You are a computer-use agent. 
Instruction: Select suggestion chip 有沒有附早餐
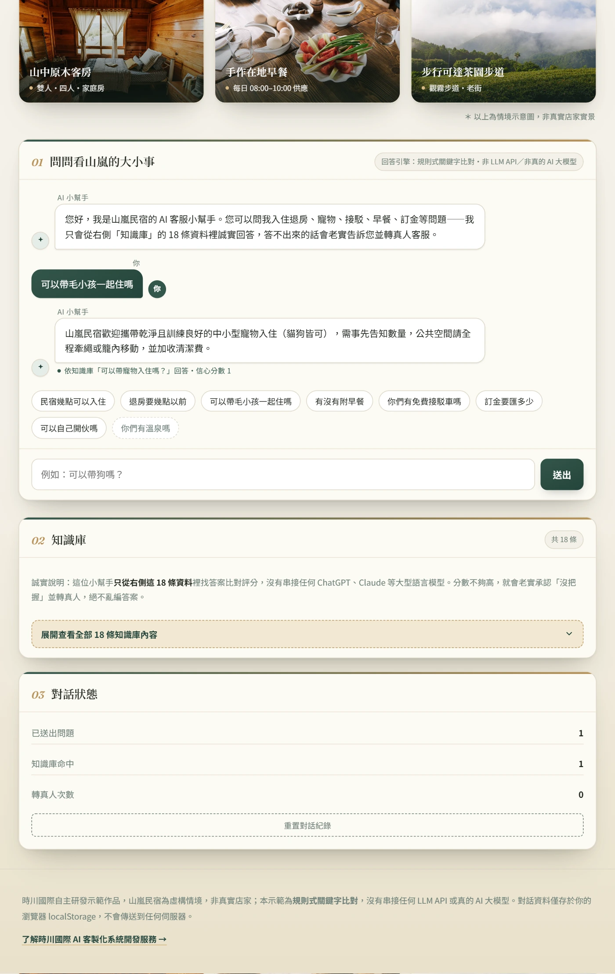click(x=340, y=401)
